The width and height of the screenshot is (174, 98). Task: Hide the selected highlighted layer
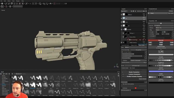coord(122,18)
